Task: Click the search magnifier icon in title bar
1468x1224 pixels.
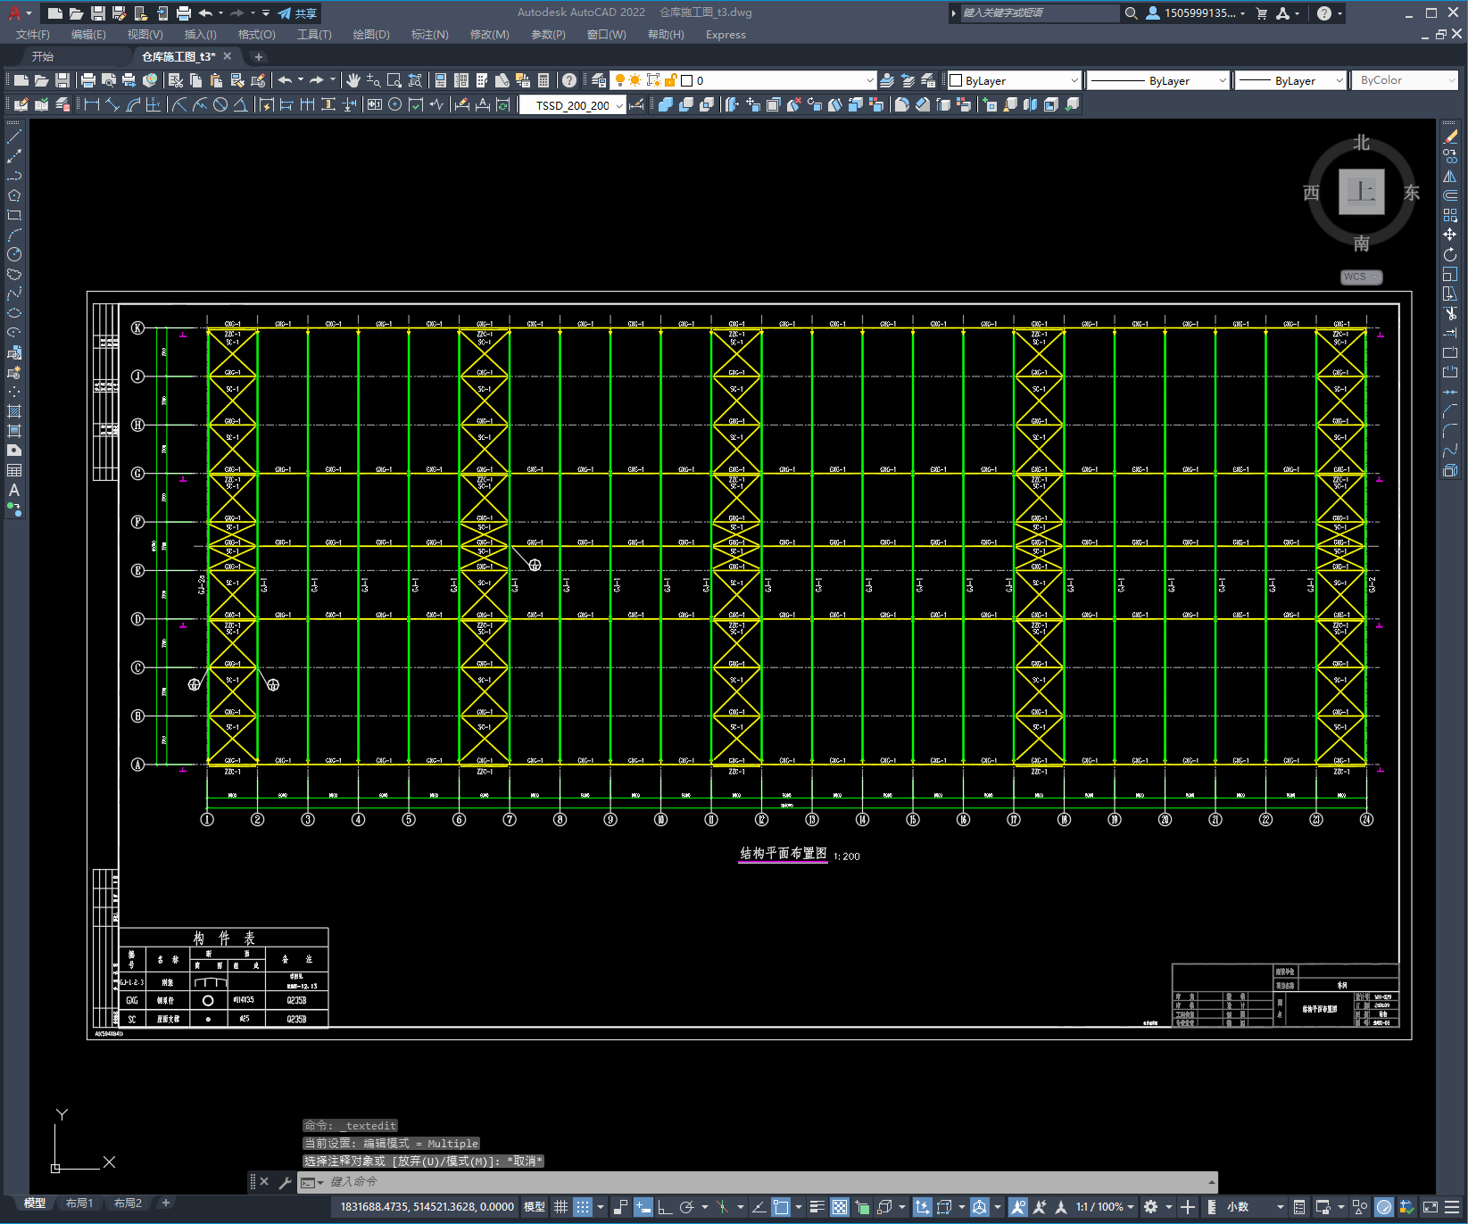Action: point(1132,13)
